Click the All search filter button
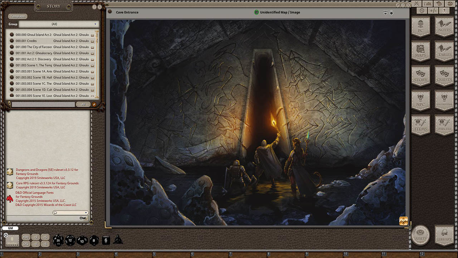Viewport: 458px width, 258px height. [x=83, y=104]
